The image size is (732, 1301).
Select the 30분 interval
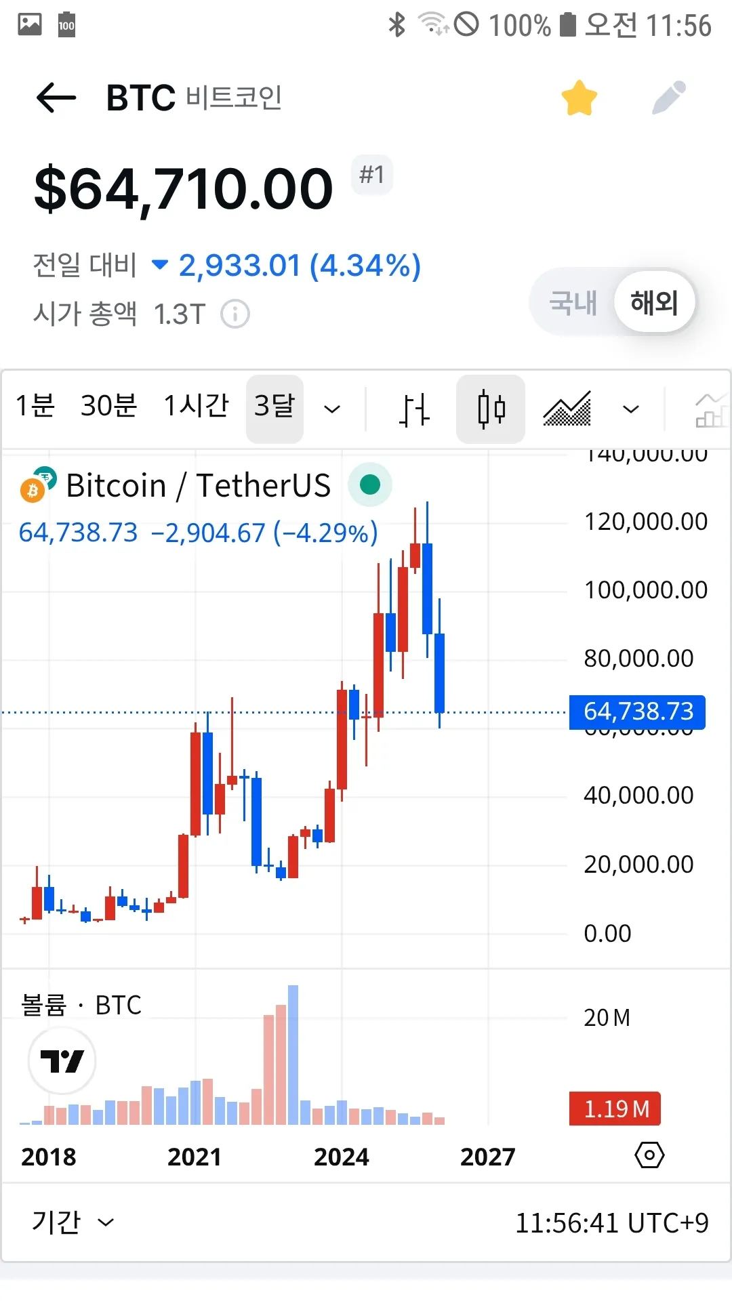point(108,407)
